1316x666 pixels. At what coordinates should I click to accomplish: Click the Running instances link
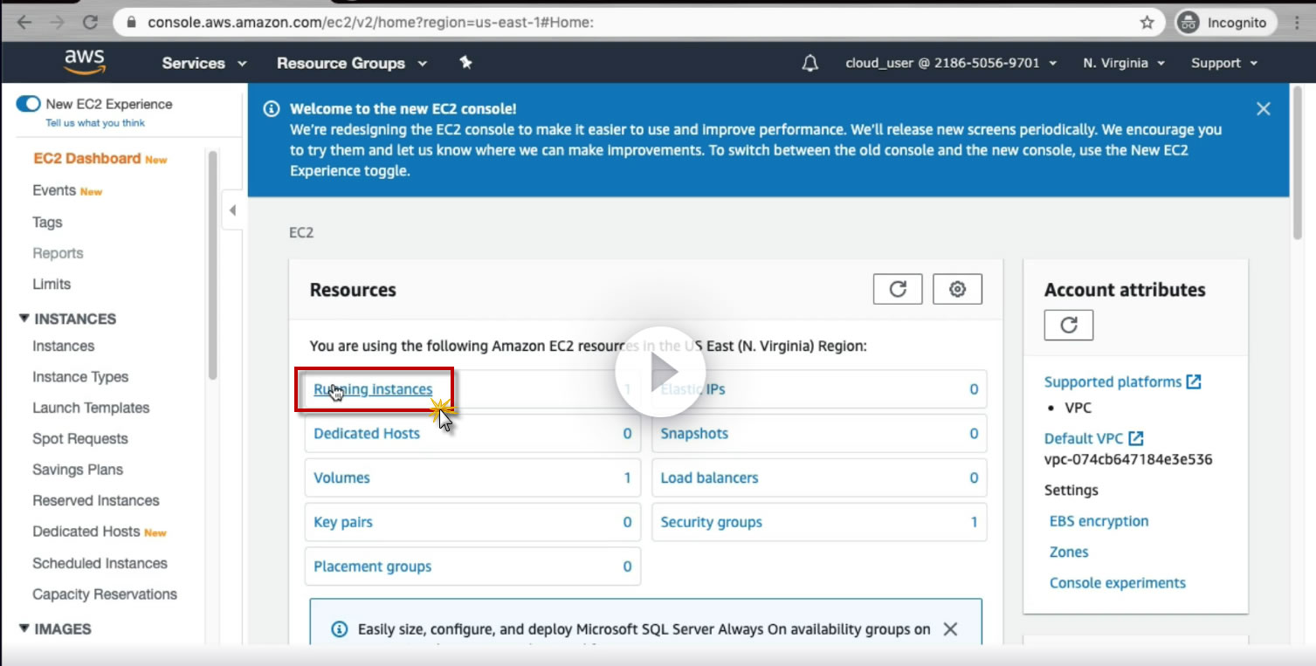click(373, 389)
